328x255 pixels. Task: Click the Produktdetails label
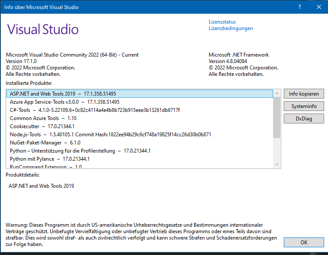point(22,175)
